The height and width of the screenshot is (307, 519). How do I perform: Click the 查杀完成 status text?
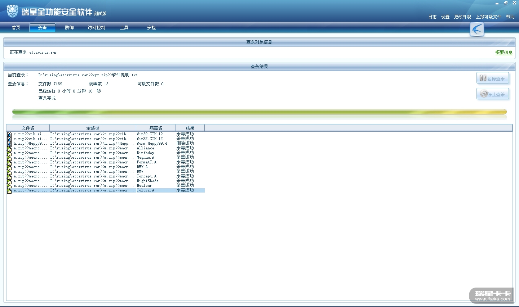coord(47,98)
